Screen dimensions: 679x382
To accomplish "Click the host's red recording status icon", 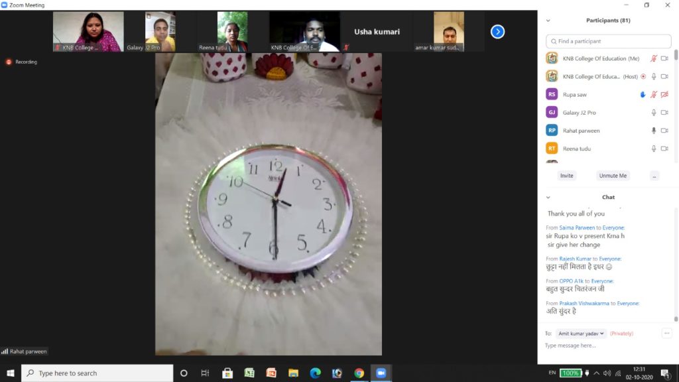I will tap(643, 77).
